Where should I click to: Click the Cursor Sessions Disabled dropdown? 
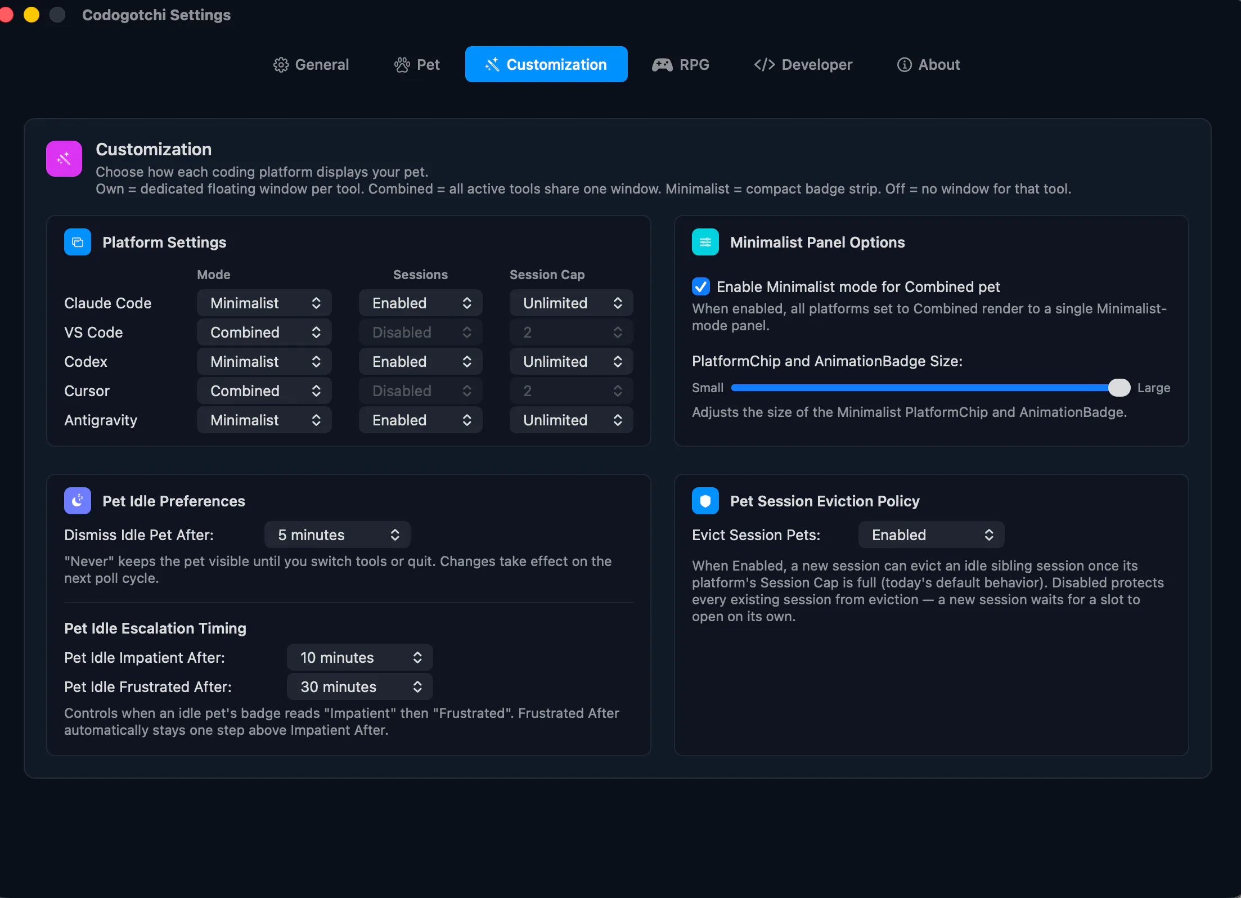[421, 391]
